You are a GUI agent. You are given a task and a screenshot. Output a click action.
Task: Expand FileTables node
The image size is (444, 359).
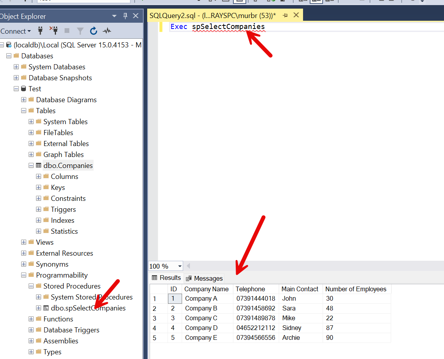tap(31, 132)
